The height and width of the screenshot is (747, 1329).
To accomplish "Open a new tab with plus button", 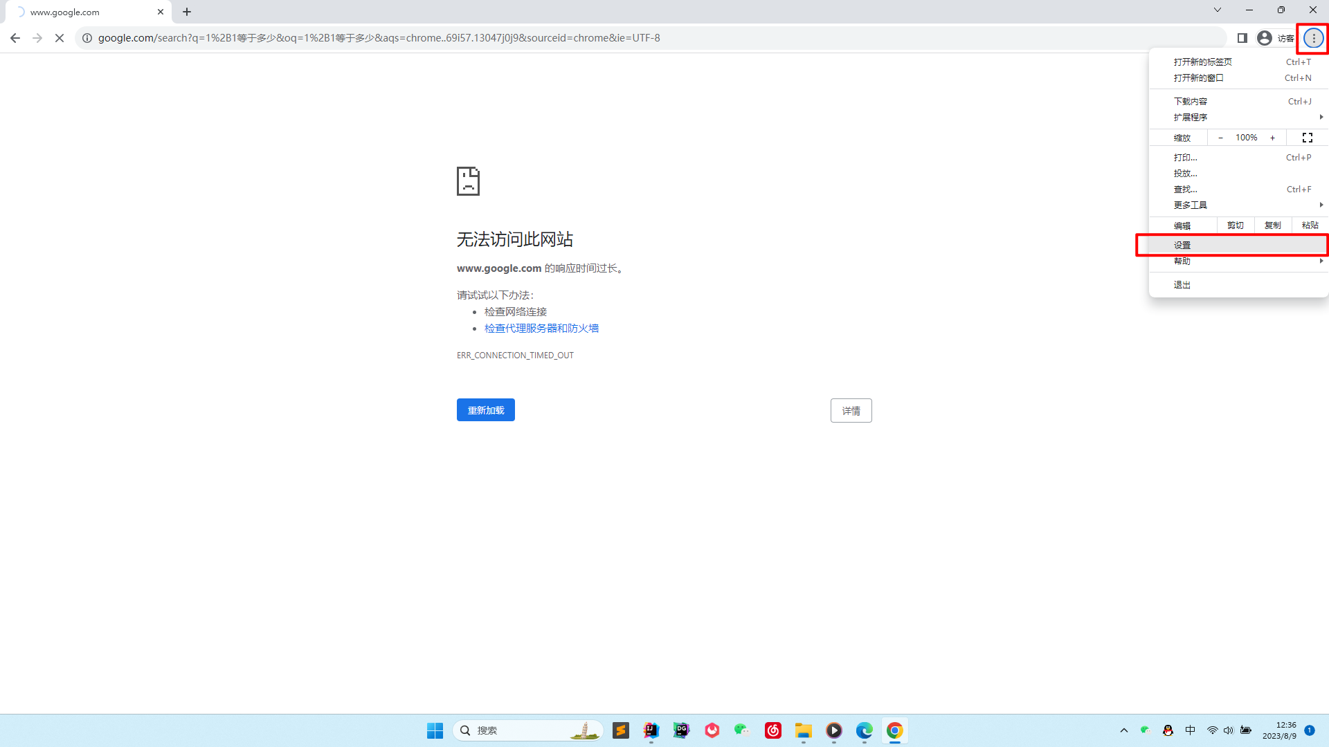I will [x=187, y=12].
